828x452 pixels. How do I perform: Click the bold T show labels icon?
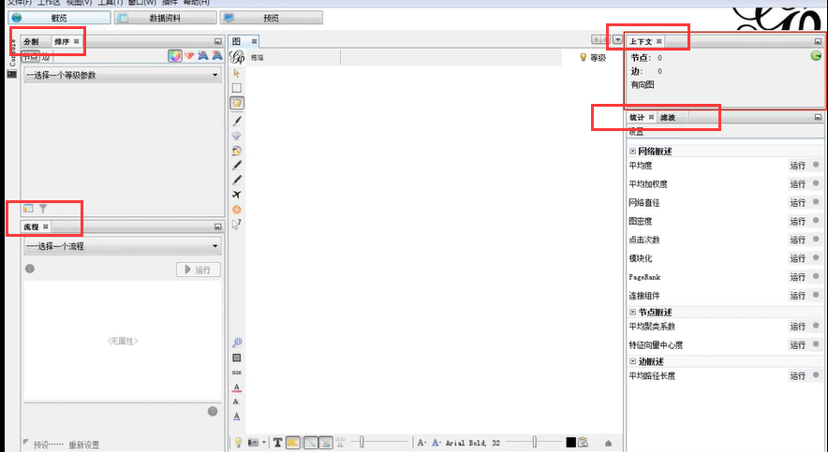(277, 443)
